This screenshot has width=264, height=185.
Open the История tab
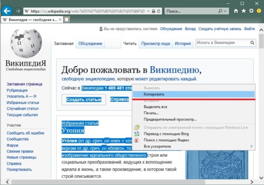click(183, 43)
